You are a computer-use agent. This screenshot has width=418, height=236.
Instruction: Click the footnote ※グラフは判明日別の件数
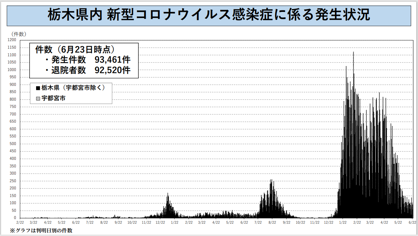tap(41, 230)
